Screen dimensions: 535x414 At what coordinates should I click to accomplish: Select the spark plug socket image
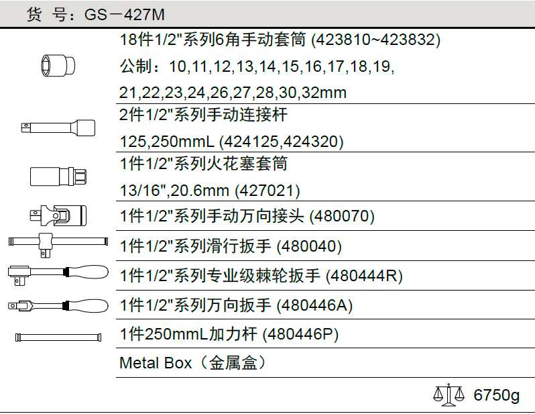[58, 176]
